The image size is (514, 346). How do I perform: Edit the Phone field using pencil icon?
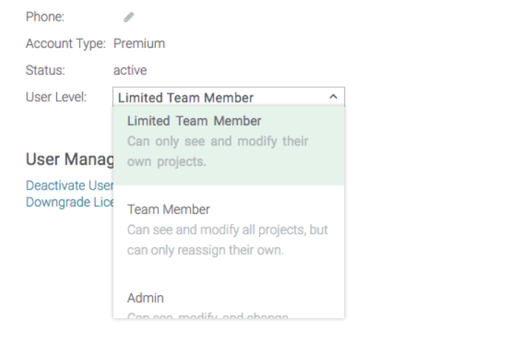(128, 17)
